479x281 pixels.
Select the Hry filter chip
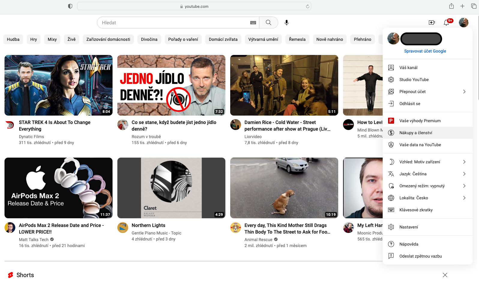[34, 39]
